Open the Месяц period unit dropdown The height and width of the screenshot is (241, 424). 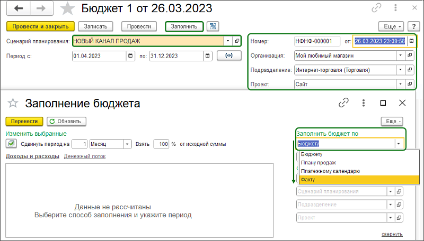pyautogui.click(x=127, y=143)
